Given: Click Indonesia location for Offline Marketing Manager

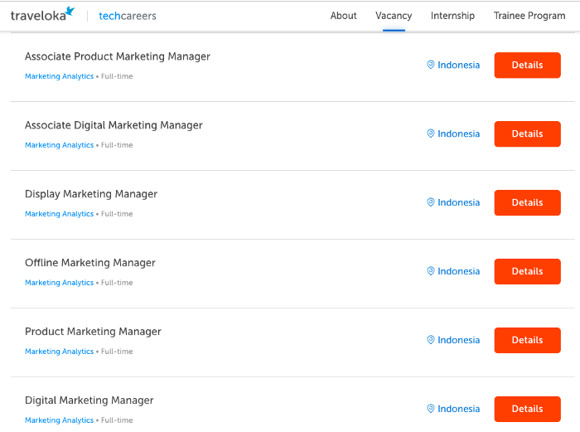Looking at the screenshot, I should 459,271.
